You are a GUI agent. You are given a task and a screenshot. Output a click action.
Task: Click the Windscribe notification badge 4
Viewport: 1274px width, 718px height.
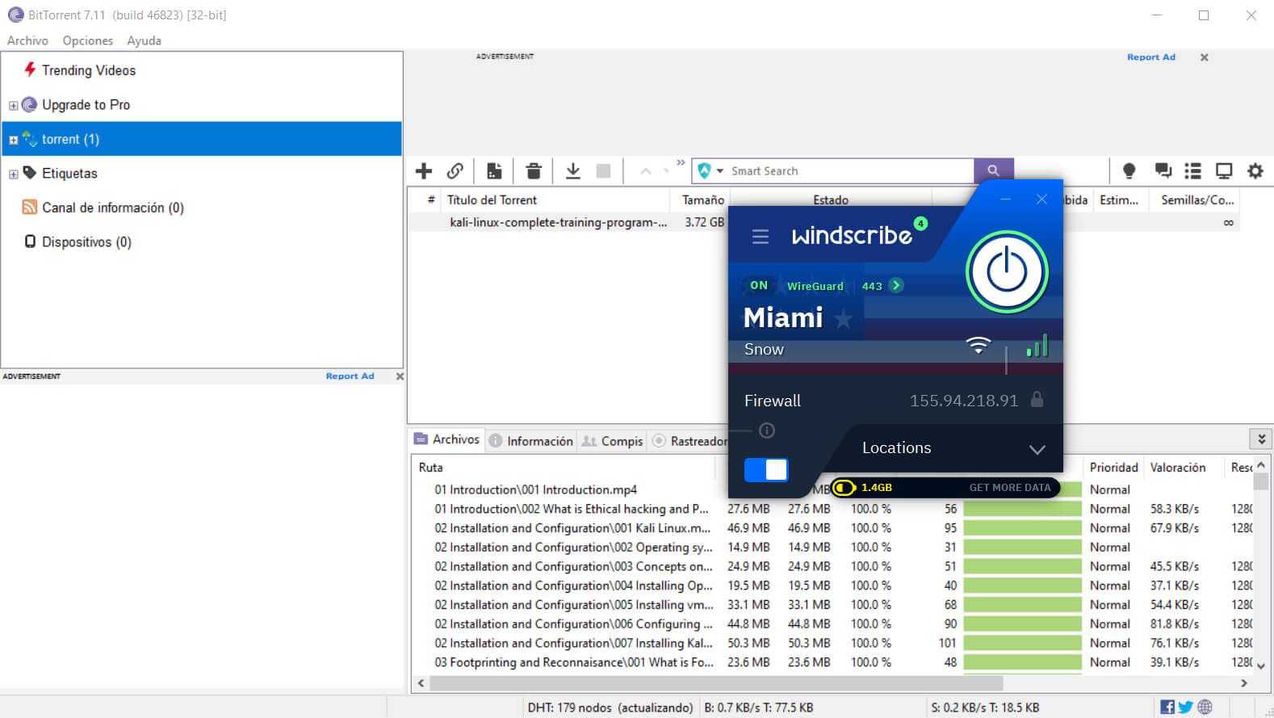point(920,224)
